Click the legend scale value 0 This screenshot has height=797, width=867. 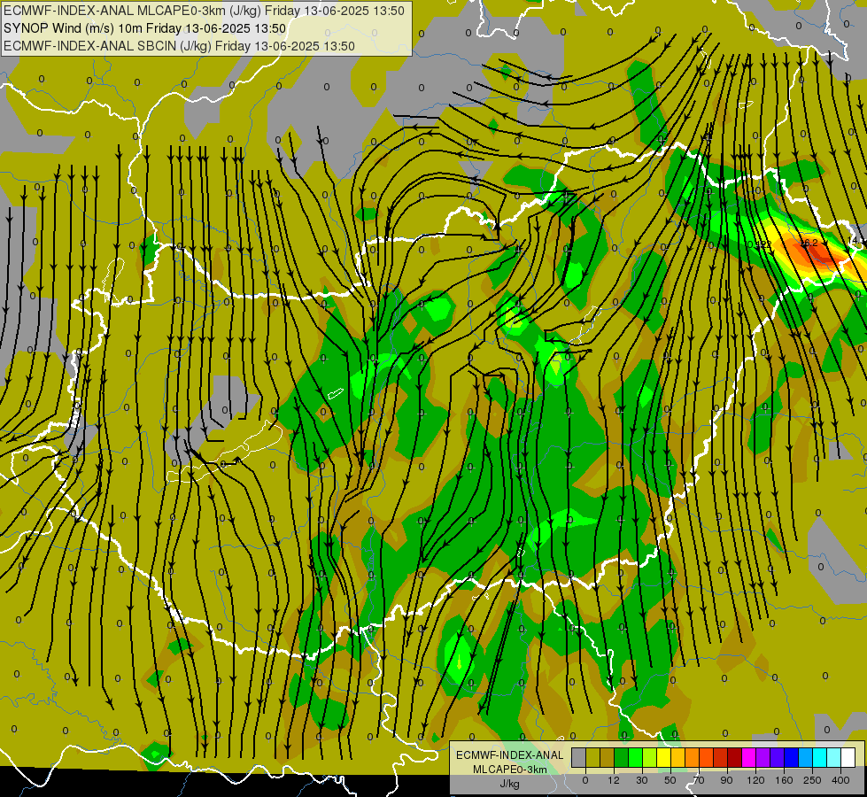click(x=585, y=780)
